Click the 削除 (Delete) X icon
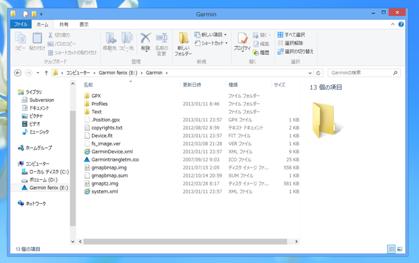Viewport: 419px width, 263px height. (x=145, y=38)
